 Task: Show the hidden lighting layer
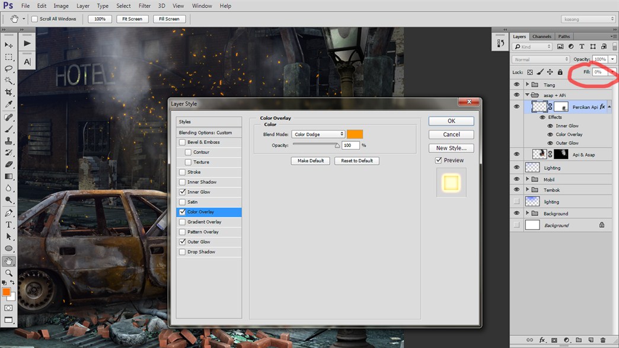[x=517, y=202]
